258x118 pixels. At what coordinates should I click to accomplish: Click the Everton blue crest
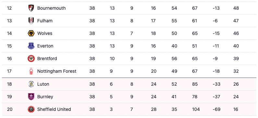click(x=31, y=46)
